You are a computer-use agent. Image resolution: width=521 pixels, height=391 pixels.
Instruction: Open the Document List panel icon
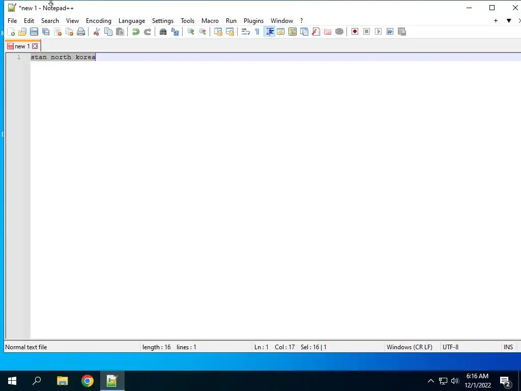[x=304, y=32]
